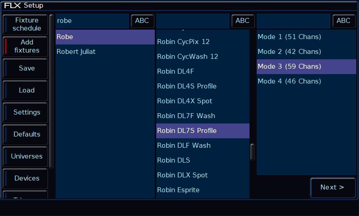
Task: Select Robin DL4S Profile fixture
Action: [203, 86]
